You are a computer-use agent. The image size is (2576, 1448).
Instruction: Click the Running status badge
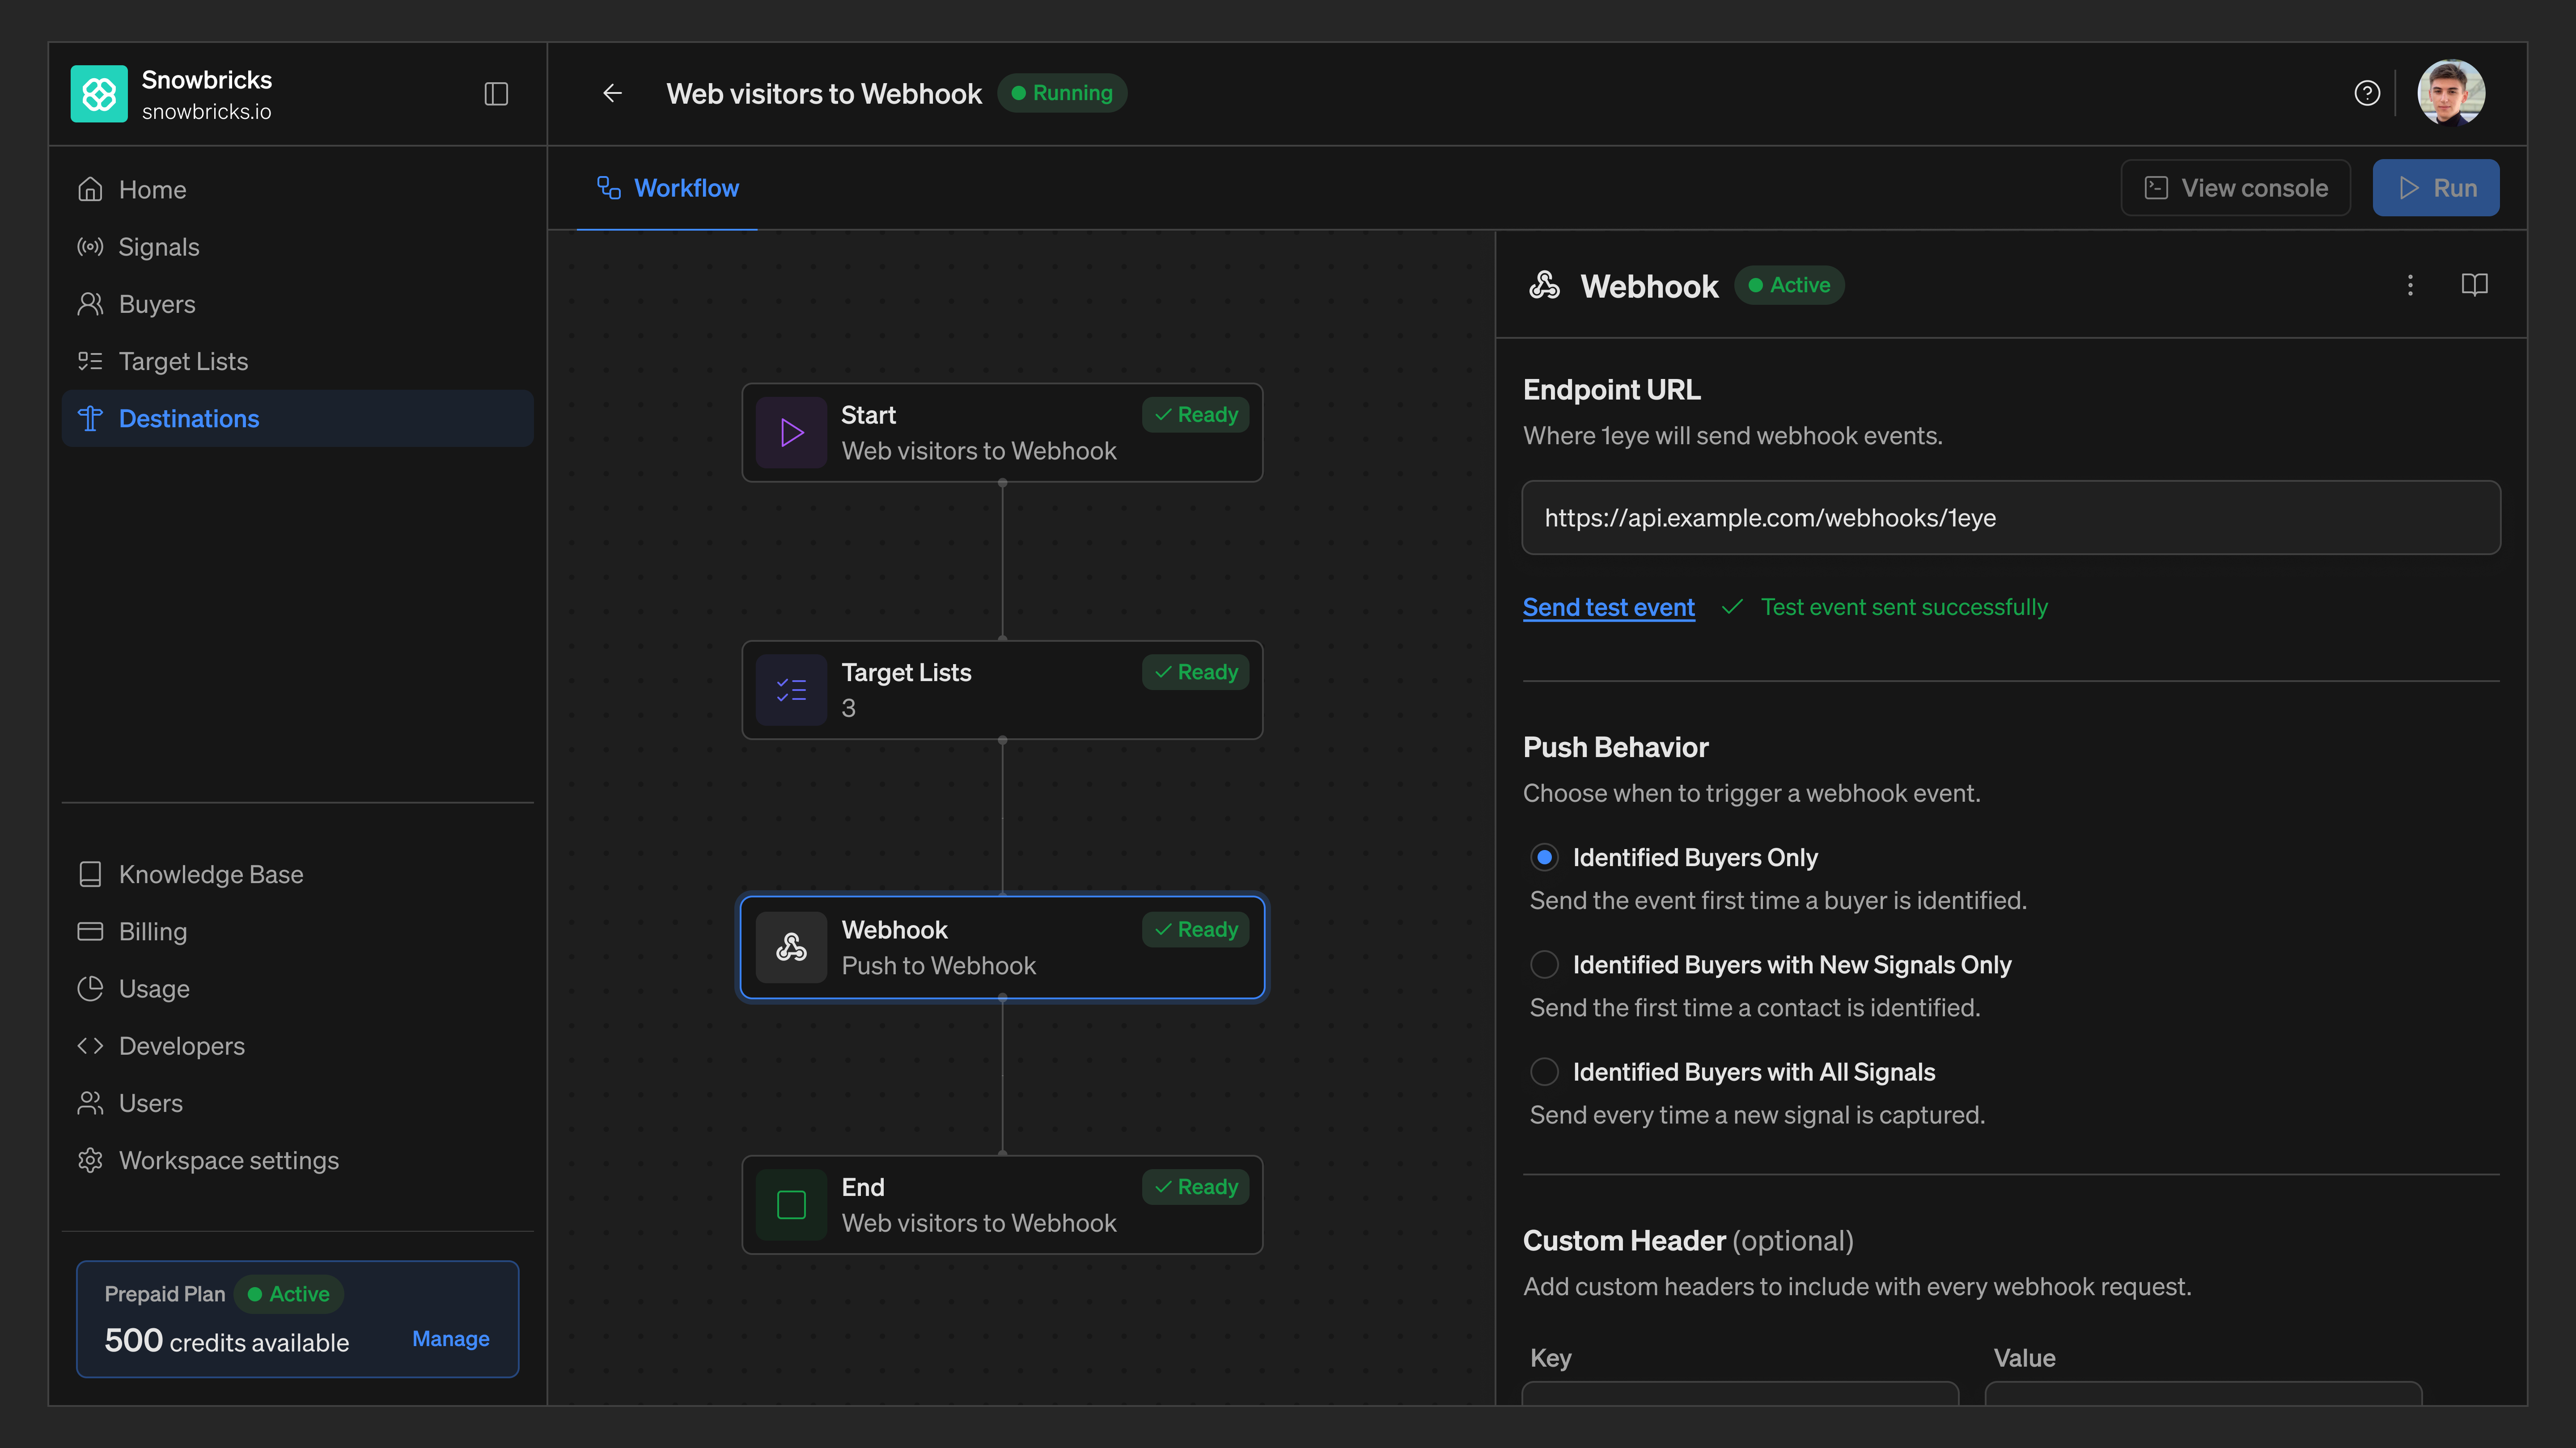pos(1062,93)
